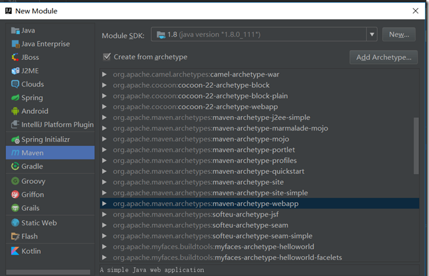Screen dimensions: 429x276
Task: Expand the maven-archetype-webapp arrow
Action: tap(104, 203)
